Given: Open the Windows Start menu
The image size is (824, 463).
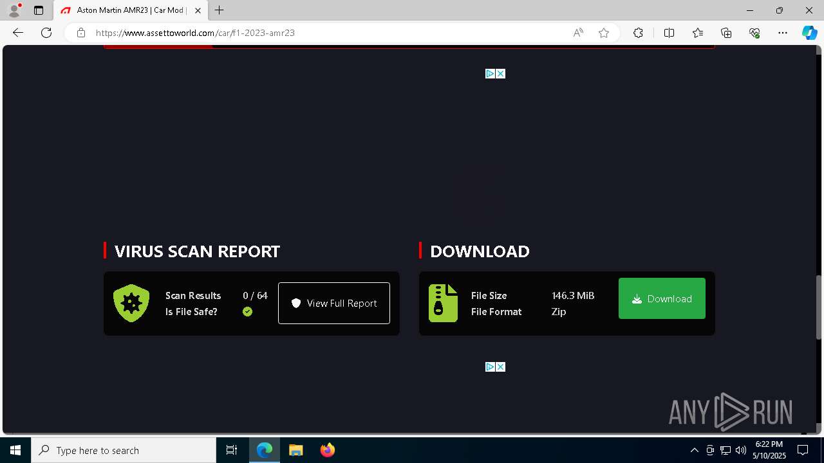Looking at the screenshot, I should (x=15, y=450).
